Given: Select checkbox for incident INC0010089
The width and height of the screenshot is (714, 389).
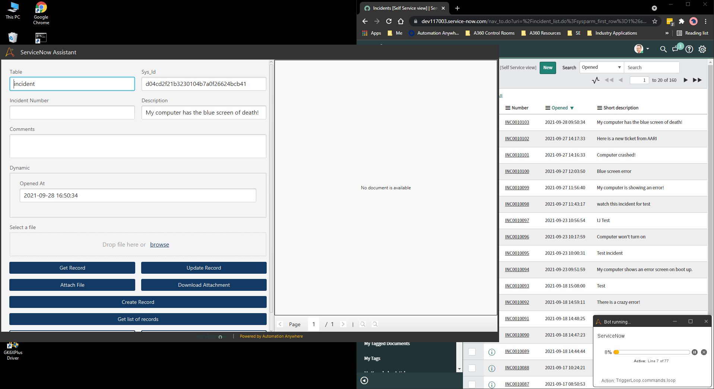Looking at the screenshot, I should point(472,352).
